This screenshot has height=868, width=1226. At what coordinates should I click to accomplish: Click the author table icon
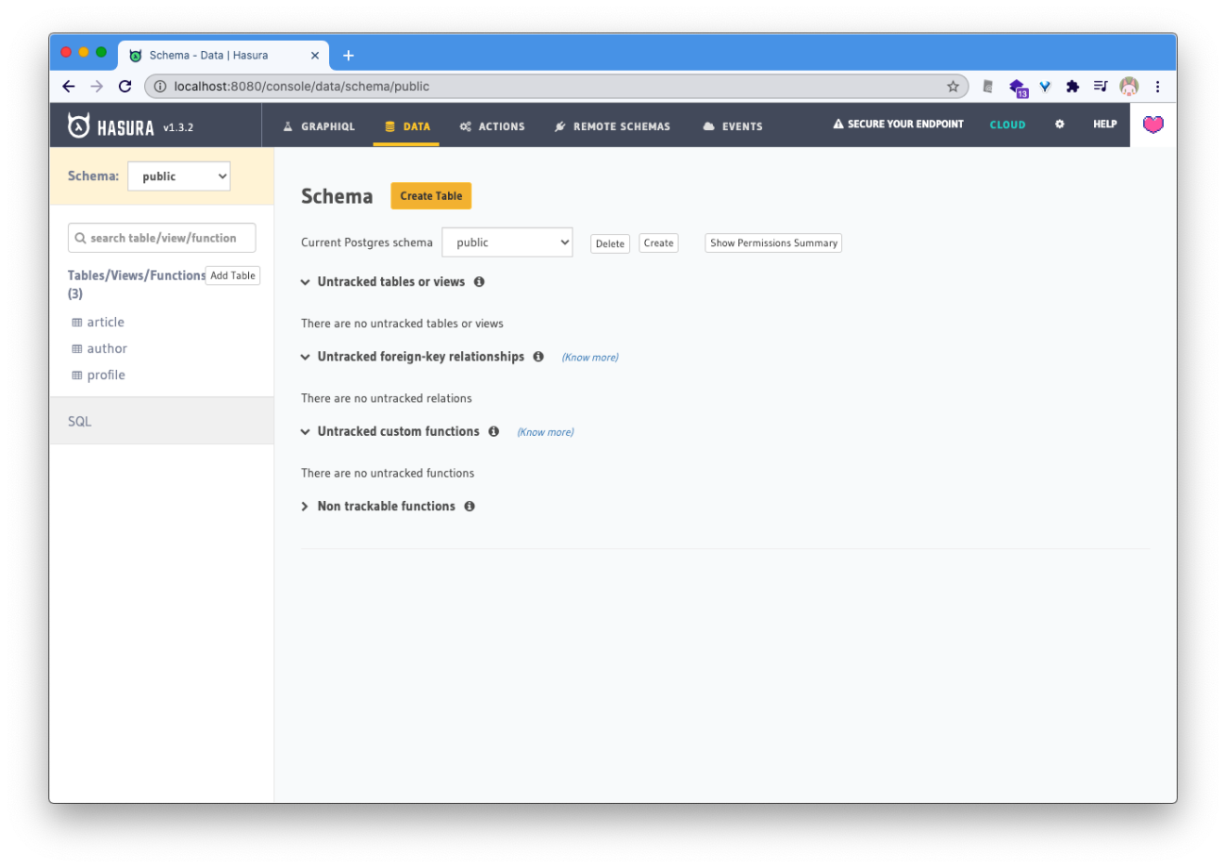77,349
